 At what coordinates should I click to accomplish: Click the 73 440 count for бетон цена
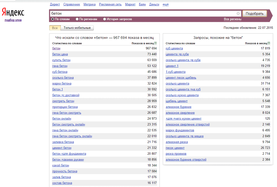point(152,54)
